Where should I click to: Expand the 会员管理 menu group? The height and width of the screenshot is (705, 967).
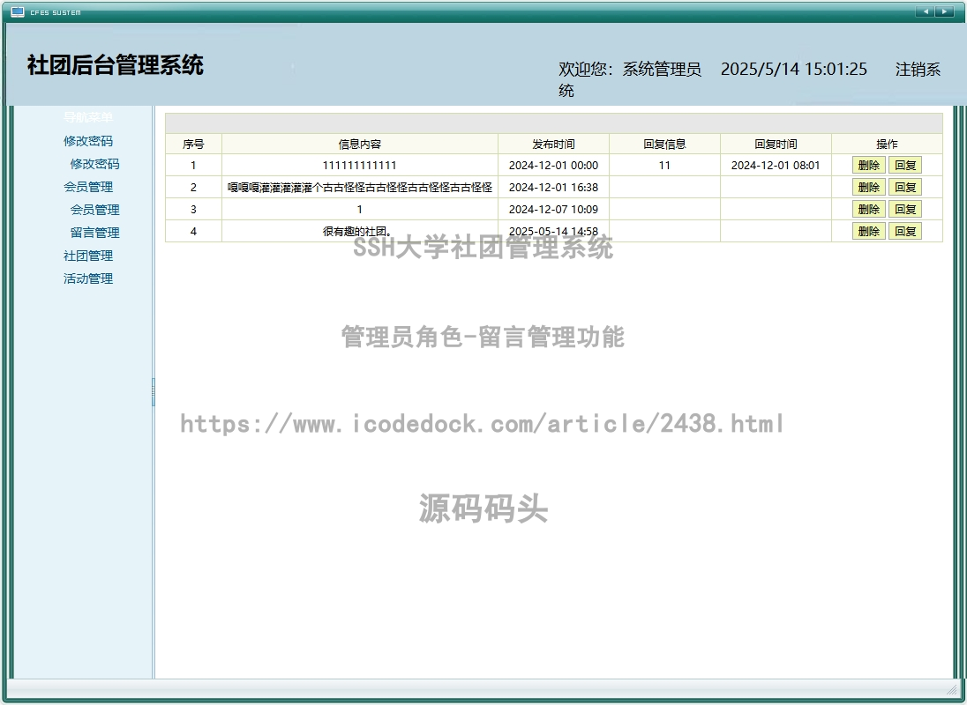coord(88,187)
